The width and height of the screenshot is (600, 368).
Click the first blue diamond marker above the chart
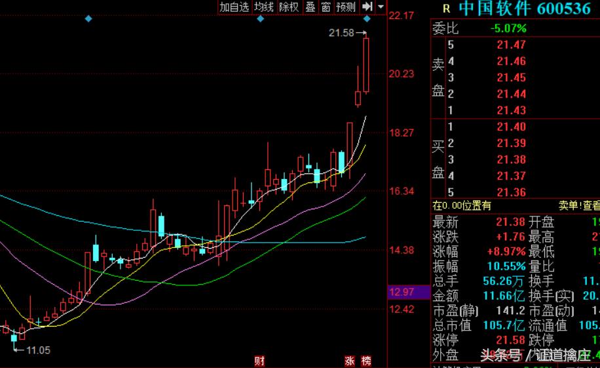(x=88, y=18)
